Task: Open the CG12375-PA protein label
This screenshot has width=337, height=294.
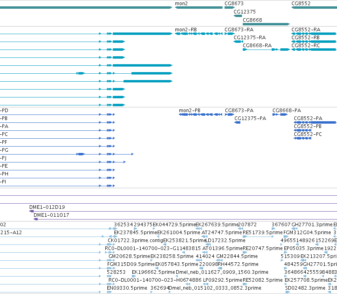Action: (250, 118)
